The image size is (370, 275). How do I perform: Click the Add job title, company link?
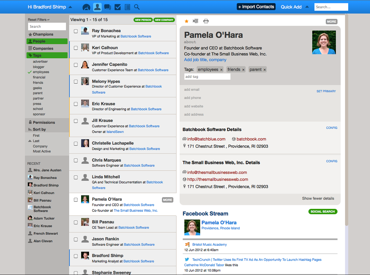[205, 60]
